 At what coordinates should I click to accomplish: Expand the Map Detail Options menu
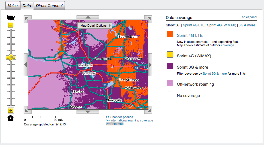click(95, 26)
